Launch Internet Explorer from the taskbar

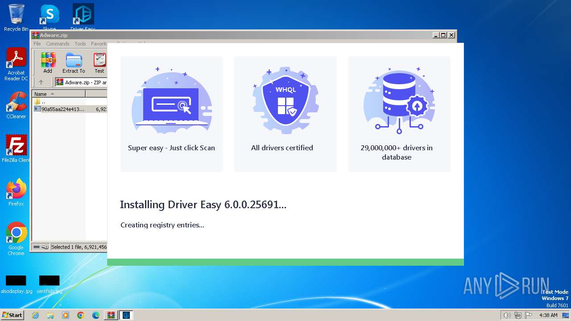(35, 315)
